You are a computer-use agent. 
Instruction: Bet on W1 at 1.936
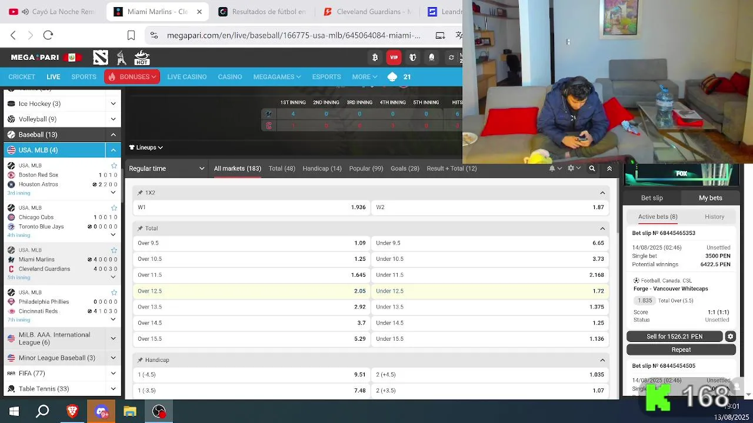(252, 207)
